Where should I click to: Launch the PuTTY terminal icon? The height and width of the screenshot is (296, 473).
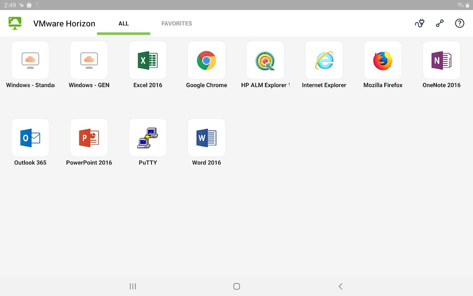coord(148,138)
